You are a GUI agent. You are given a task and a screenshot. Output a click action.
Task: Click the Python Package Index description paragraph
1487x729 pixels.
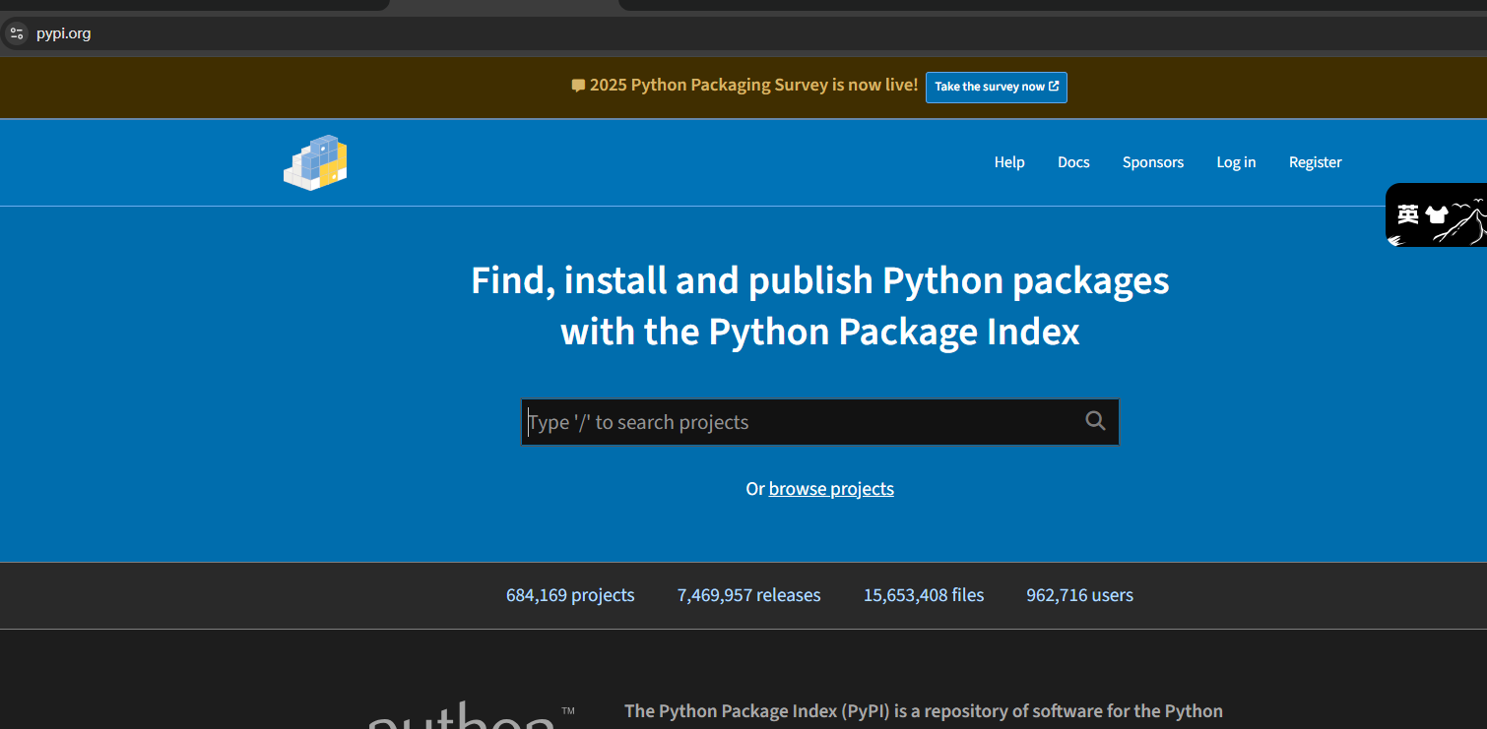click(924, 712)
